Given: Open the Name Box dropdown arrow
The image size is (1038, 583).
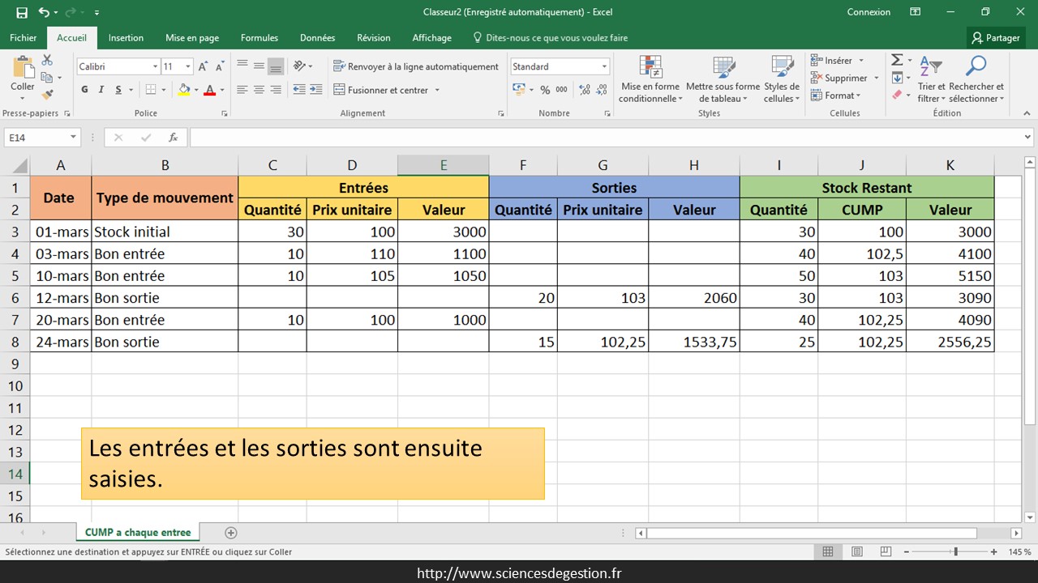Looking at the screenshot, I should tap(73, 138).
